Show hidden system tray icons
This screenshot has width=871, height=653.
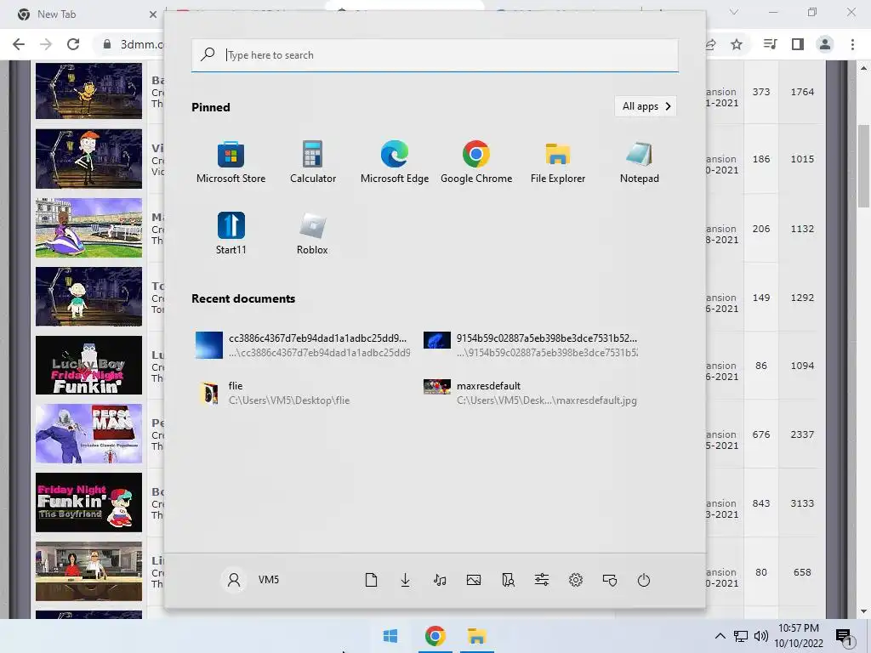(x=720, y=636)
